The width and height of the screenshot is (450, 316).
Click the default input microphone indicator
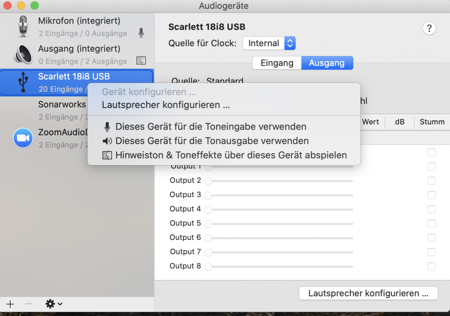tap(141, 33)
